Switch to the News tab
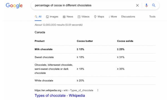Image resolution: width=167 pixels, height=102 pixels. 68,17
